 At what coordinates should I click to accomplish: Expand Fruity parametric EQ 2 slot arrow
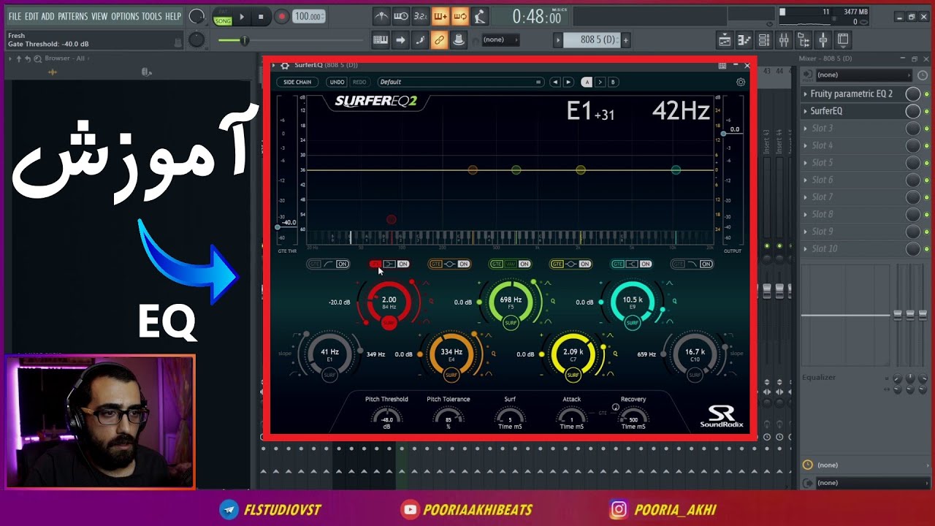pyautogui.click(x=805, y=94)
